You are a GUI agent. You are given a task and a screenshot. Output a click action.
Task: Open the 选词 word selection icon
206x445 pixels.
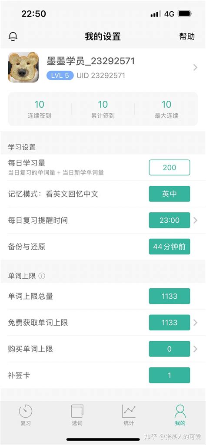(x=77, y=411)
